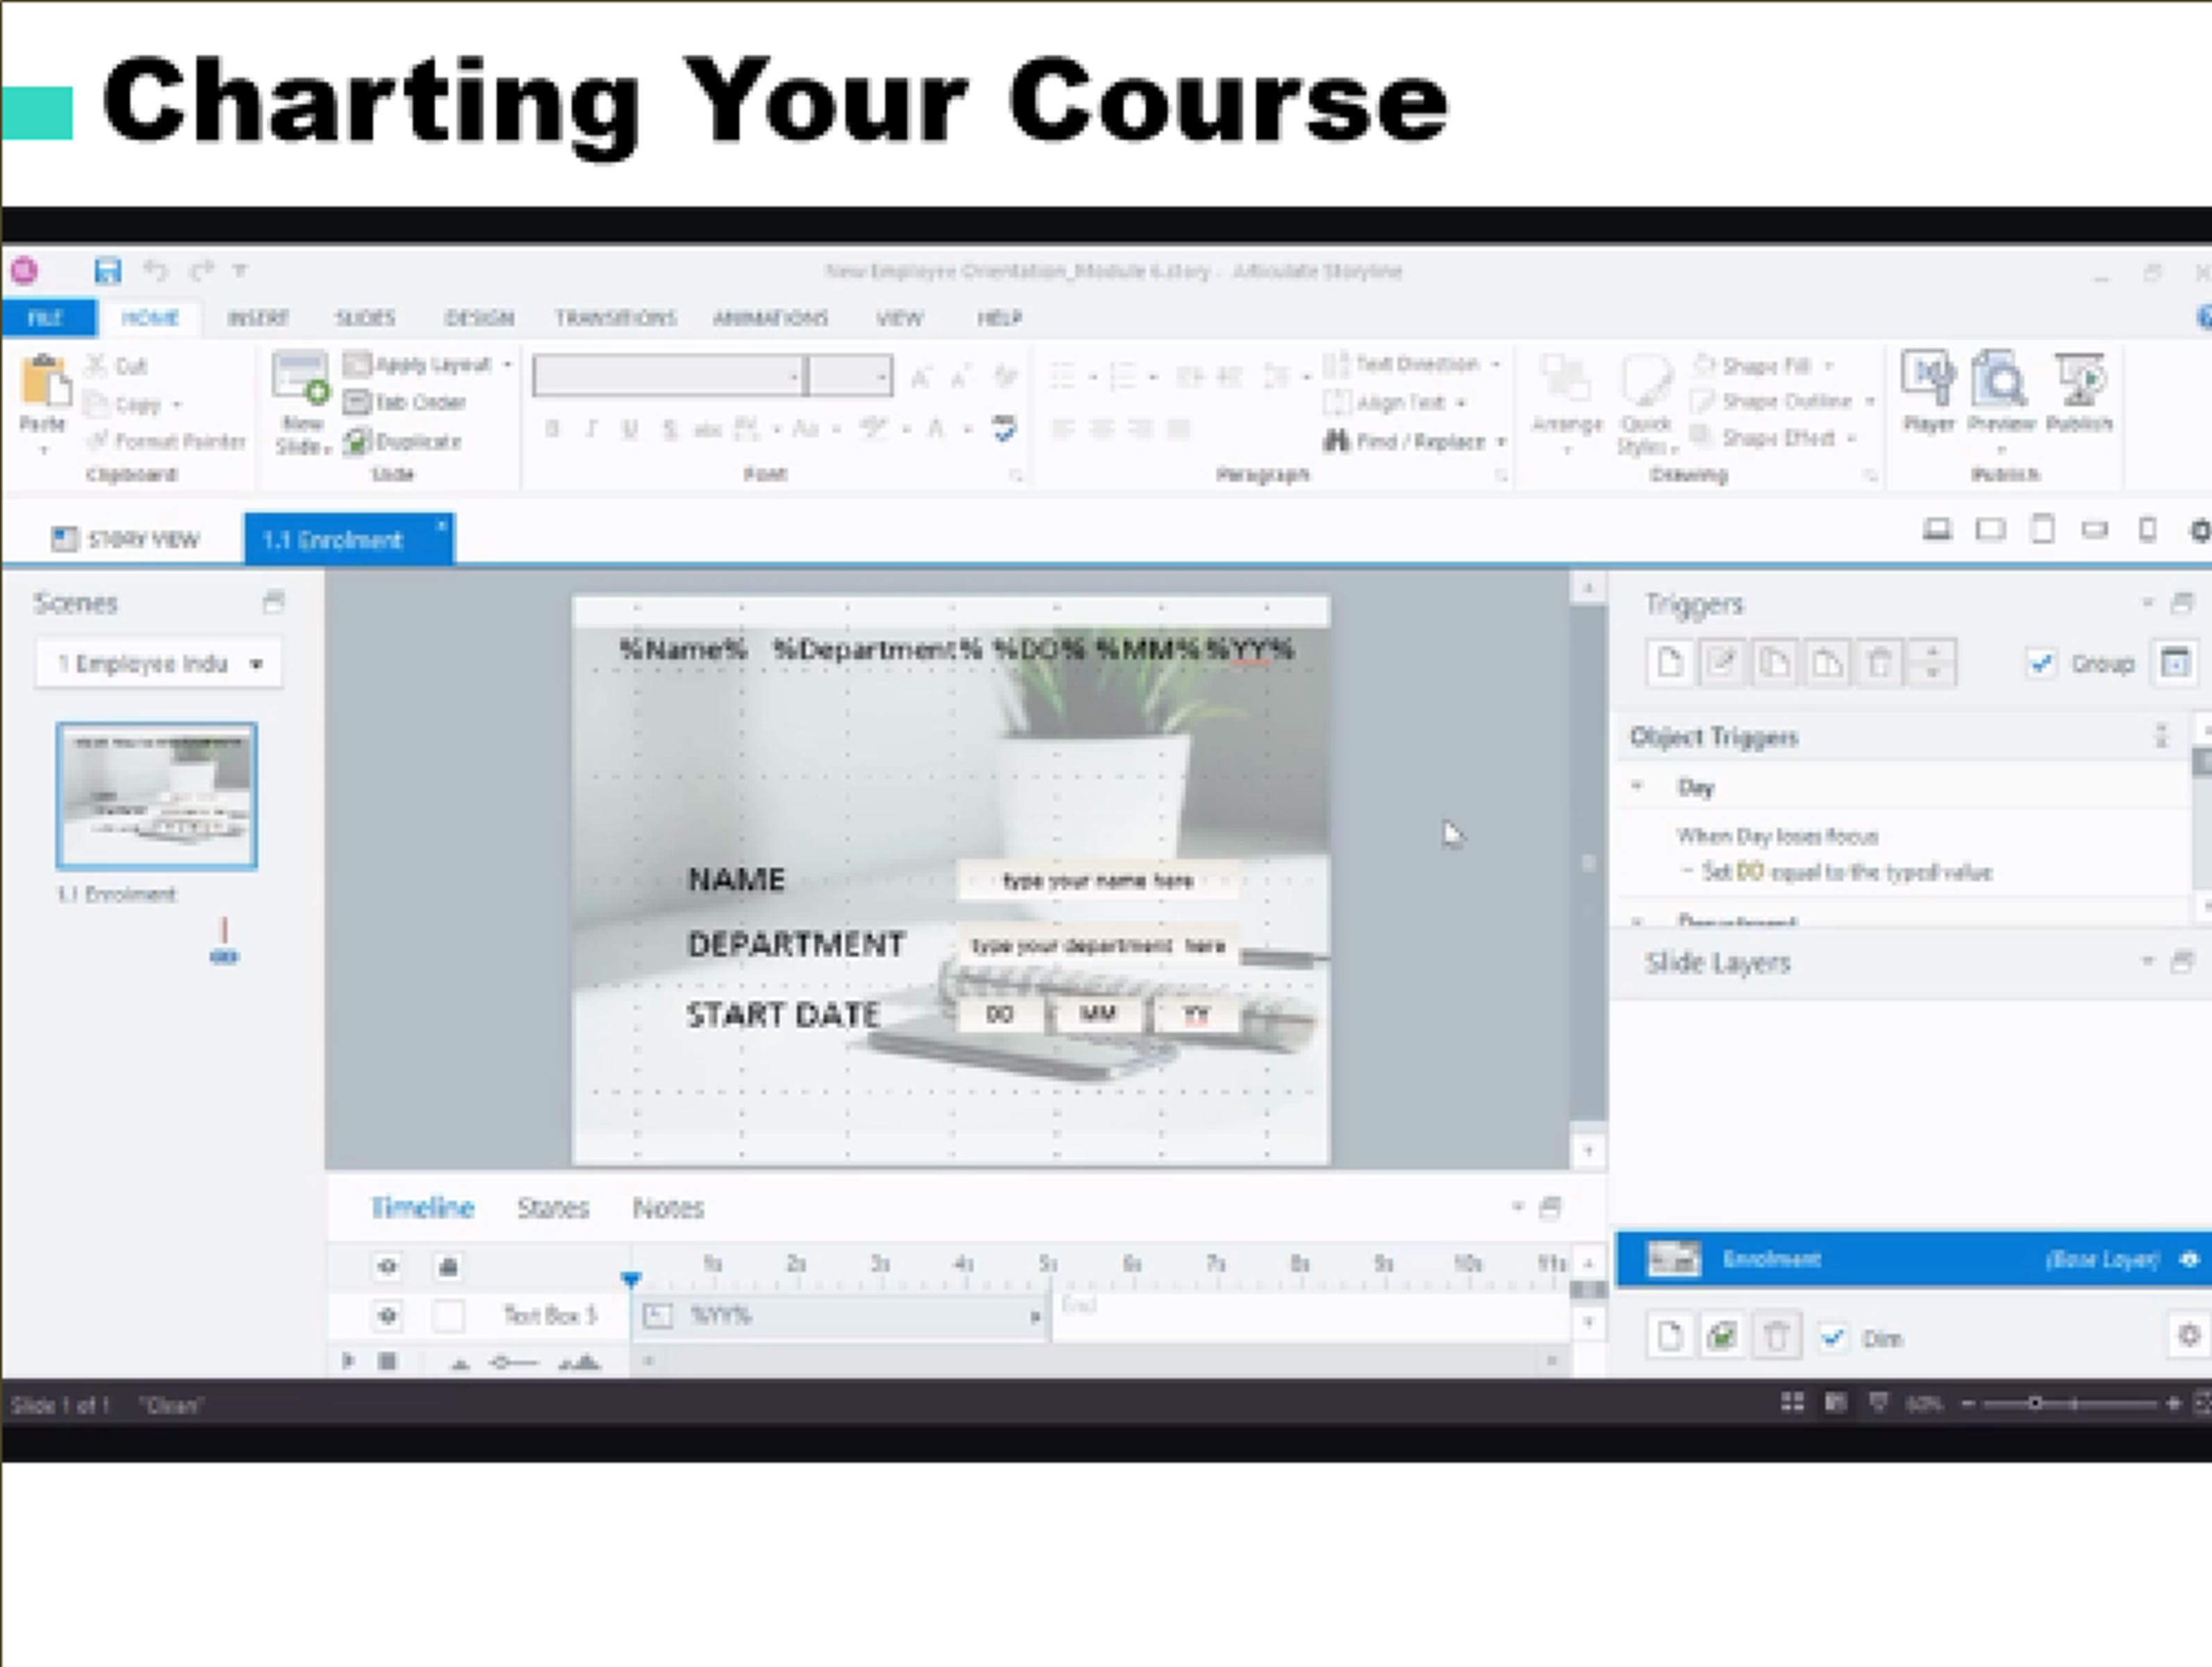The height and width of the screenshot is (1667, 2212).
Task: Open the Shape Fill dropdown
Action: 1764,365
